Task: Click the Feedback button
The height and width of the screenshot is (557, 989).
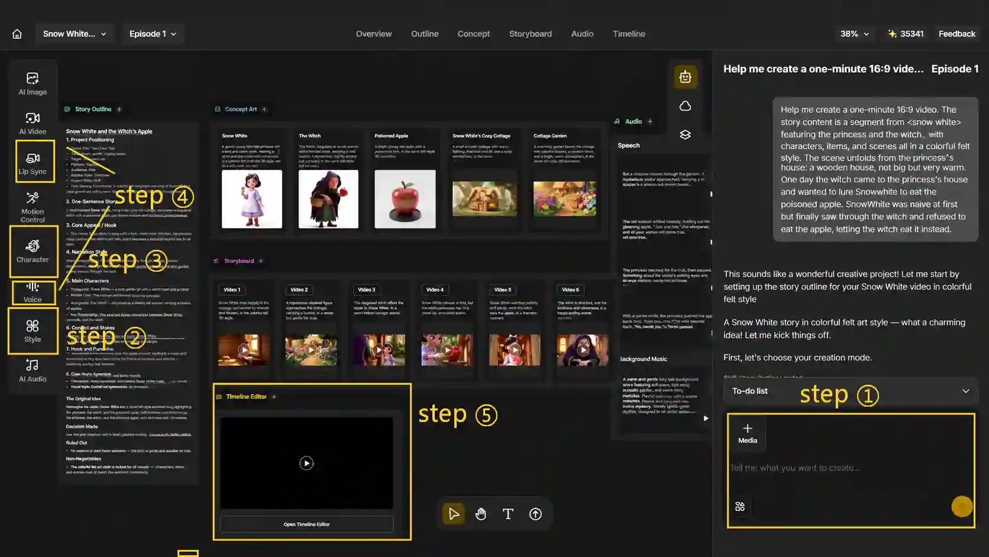Action: tap(956, 34)
